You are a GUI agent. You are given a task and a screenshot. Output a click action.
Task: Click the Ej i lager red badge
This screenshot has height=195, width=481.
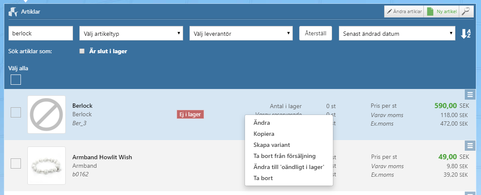(x=190, y=115)
